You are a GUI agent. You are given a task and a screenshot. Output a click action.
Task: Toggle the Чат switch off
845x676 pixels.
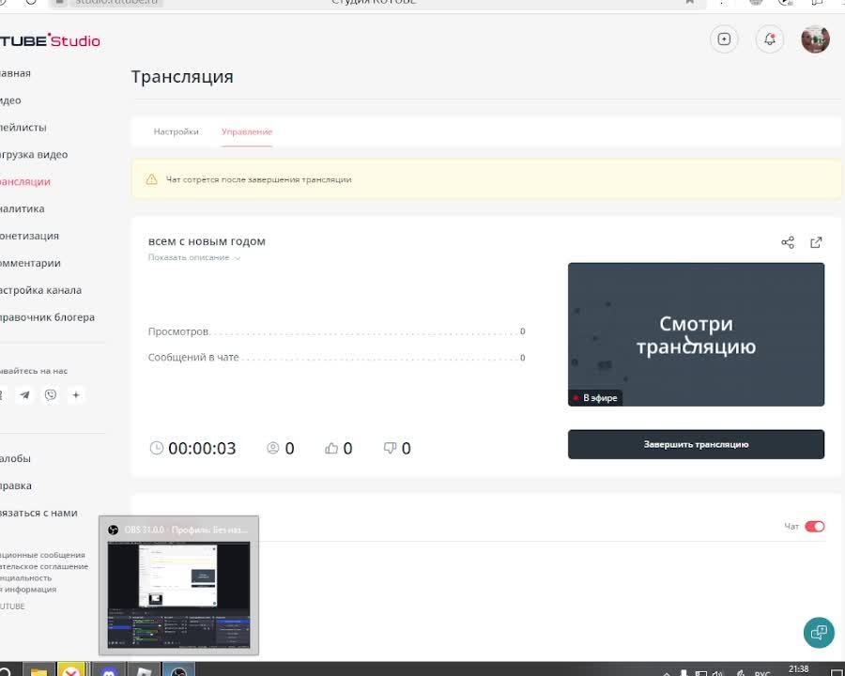pyautogui.click(x=814, y=526)
